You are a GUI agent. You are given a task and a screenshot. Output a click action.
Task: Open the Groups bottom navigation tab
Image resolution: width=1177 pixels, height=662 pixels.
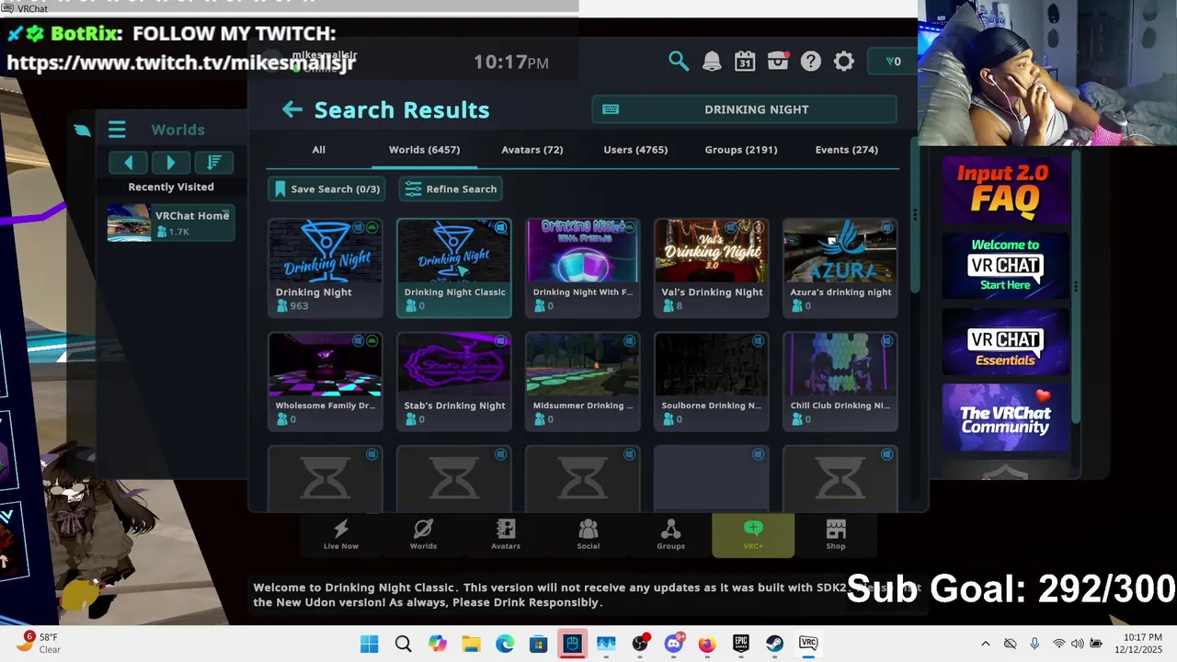click(670, 534)
